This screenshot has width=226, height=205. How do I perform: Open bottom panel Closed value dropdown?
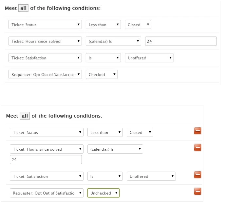(140, 133)
